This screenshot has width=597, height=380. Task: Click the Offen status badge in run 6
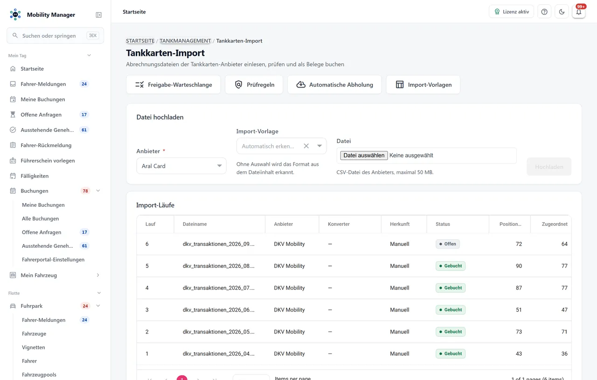[x=448, y=244]
